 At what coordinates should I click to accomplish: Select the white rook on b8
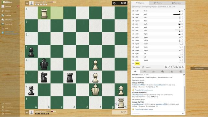point(44,13)
